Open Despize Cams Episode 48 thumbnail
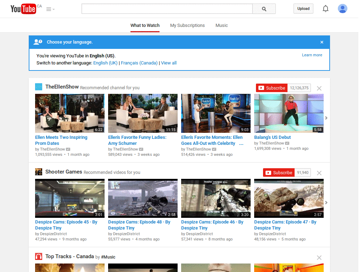This screenshot has height=272, width=363. tap(143, 198)
